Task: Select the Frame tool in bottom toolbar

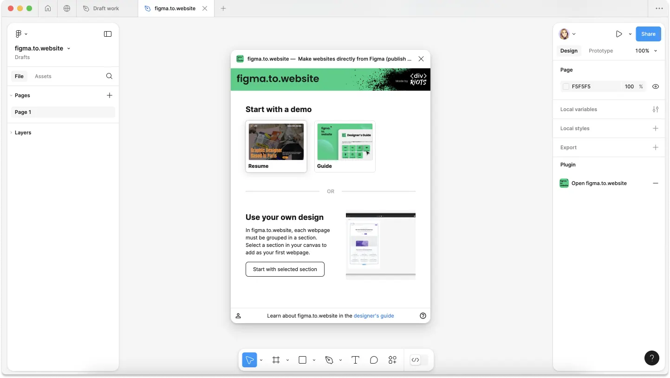Action: [276, 360]
